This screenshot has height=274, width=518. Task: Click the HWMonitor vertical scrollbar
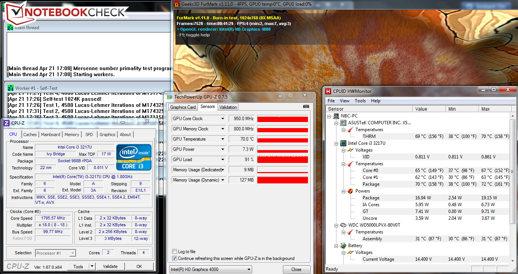click(x=512, y=188)
